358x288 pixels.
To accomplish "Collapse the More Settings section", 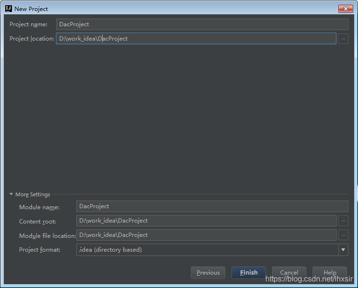I will (x=11, y=194).
